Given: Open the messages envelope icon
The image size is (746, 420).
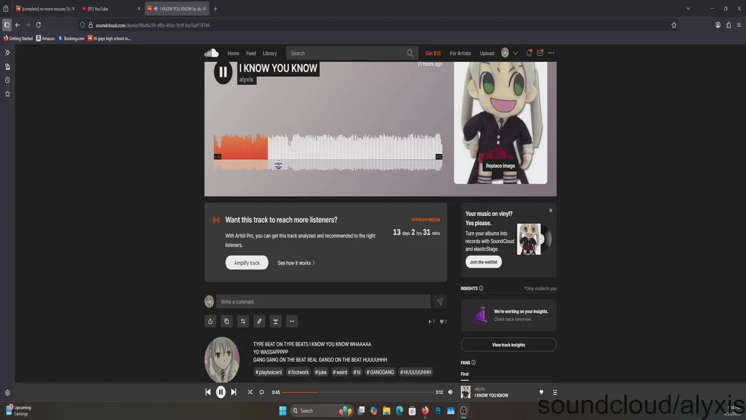Looking at the screenshot, I should (x=540, y=53).
